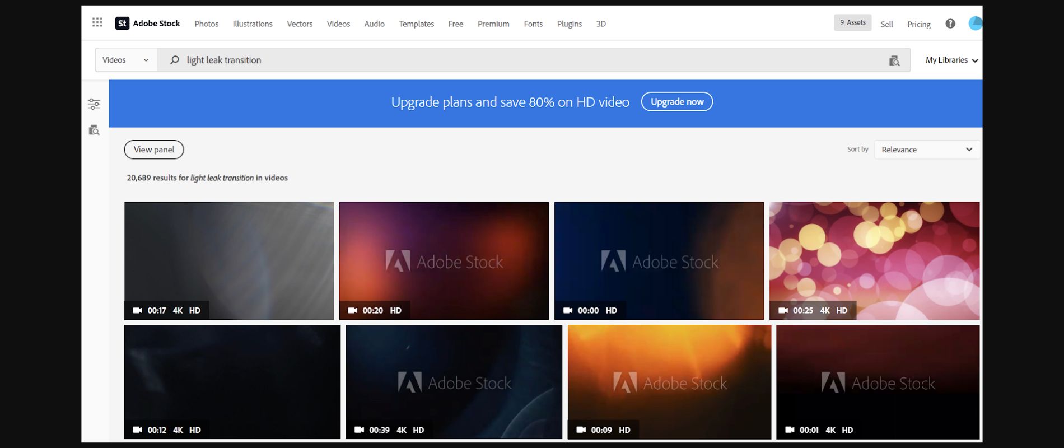The width and height of the screenshot is (1064, 448).
Task: Open the Templates menu item
Action: (416, 24)
